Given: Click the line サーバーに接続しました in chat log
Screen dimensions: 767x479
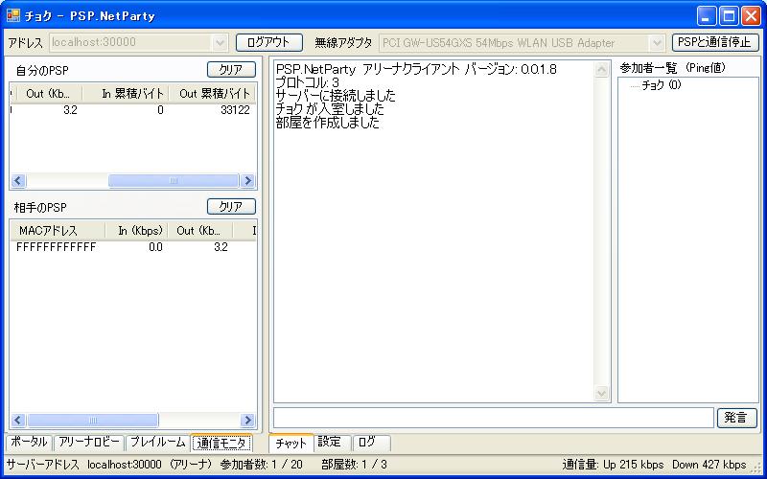Looking at the screenshot, I should (336, 95).
